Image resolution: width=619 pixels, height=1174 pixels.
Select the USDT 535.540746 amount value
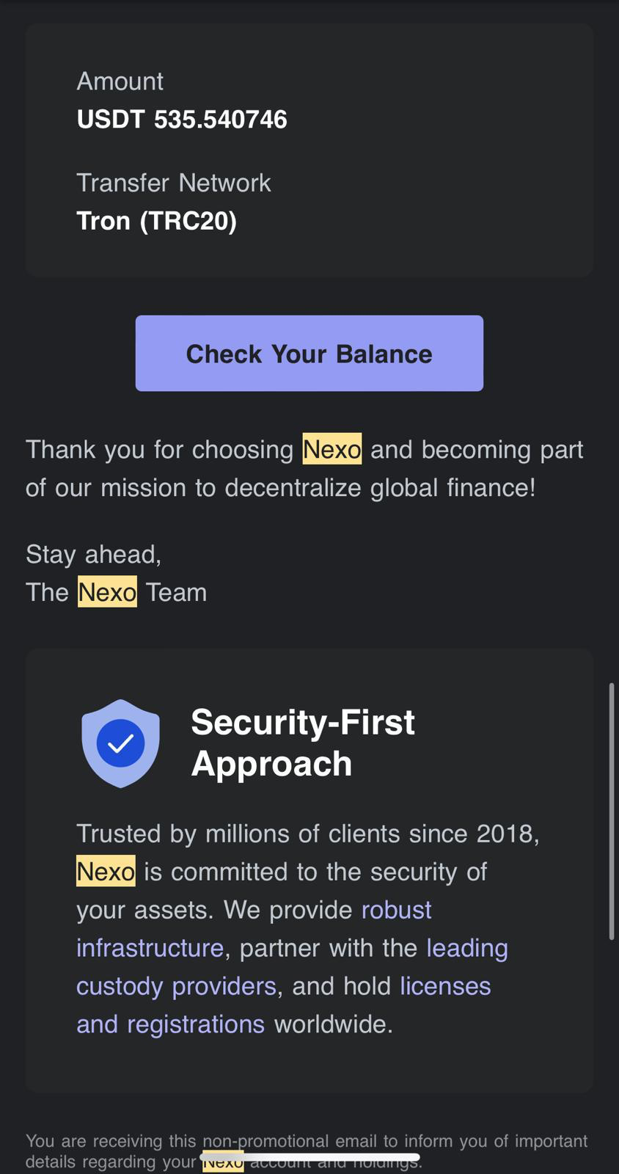tap(182, 120)
